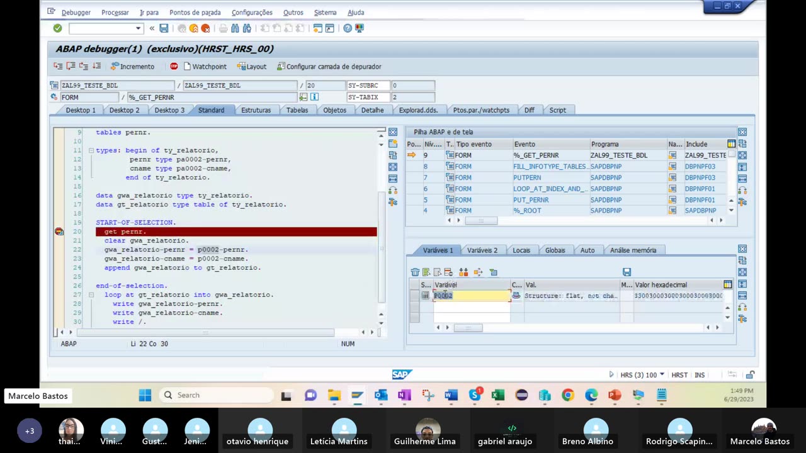806x453 pixels.
Task: Click the blue information icon beside %_GET_PERNR
Action: [314, 97]
